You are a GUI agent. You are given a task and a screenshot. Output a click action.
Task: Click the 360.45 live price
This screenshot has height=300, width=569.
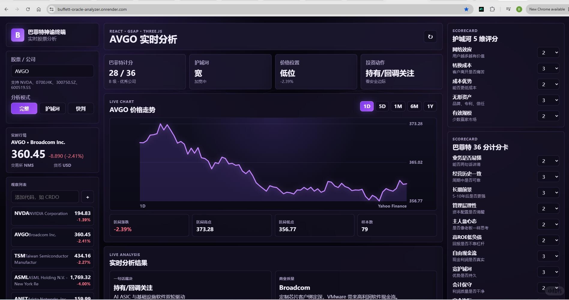tap(28, 154)
